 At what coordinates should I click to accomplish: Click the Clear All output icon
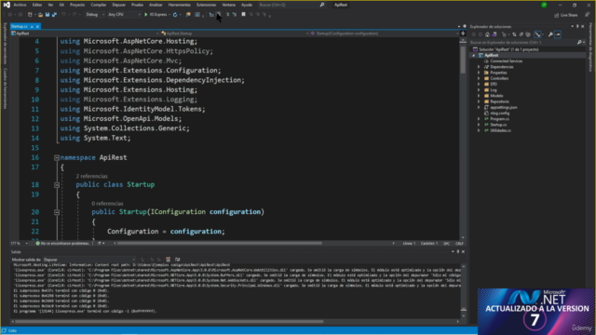coord(168,260)
